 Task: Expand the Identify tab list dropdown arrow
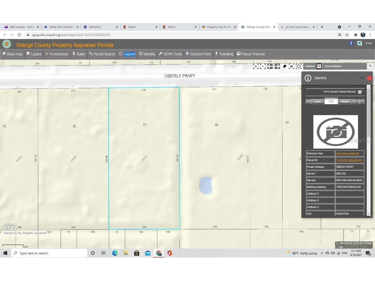(362, 102)
